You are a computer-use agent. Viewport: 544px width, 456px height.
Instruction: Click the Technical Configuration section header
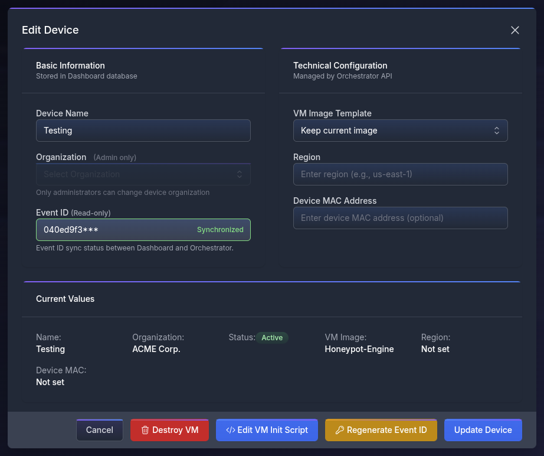[x=340, y=66]
